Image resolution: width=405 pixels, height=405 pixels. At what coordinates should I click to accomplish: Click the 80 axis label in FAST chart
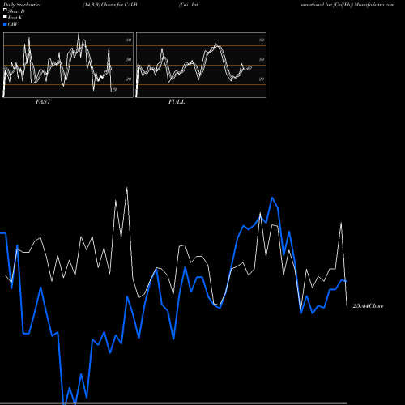[129, 40]
